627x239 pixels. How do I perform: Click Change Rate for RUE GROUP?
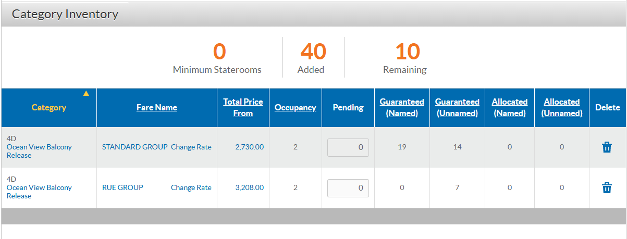191,188
